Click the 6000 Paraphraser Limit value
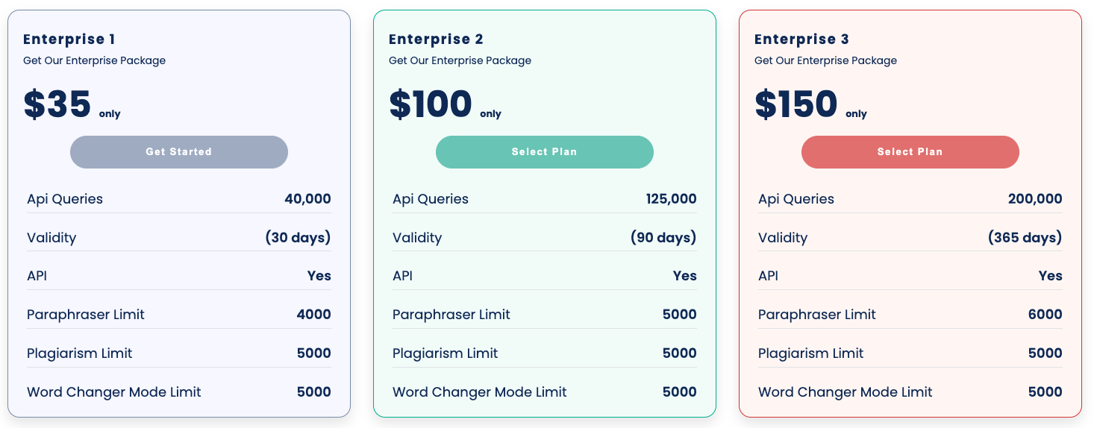The width and height of the screenshot is (1094, 428). pos(1045,315)
